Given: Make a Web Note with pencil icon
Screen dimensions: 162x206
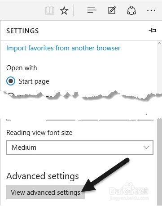Looking at the screenshot, I should coord(112,10).
